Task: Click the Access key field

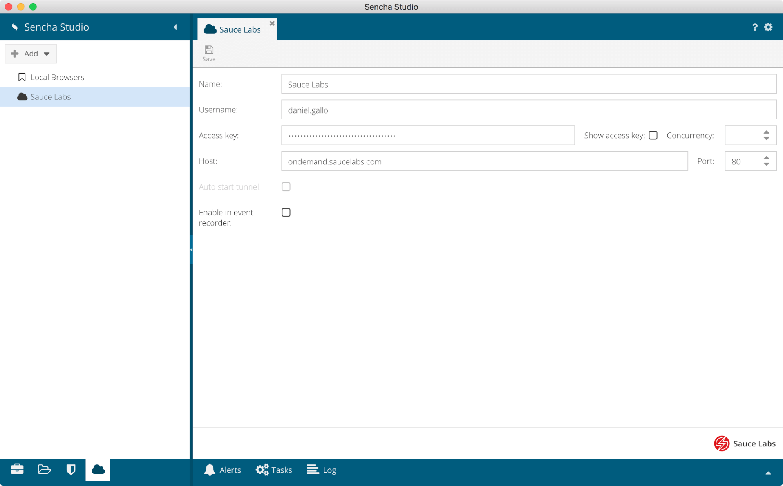Action: pyautogui.click(x=428, y=136)
